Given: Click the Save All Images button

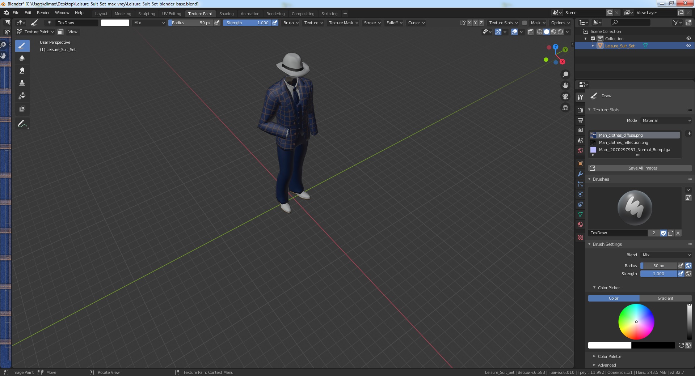Looking at the screenshot, I should tap(640, 168).
